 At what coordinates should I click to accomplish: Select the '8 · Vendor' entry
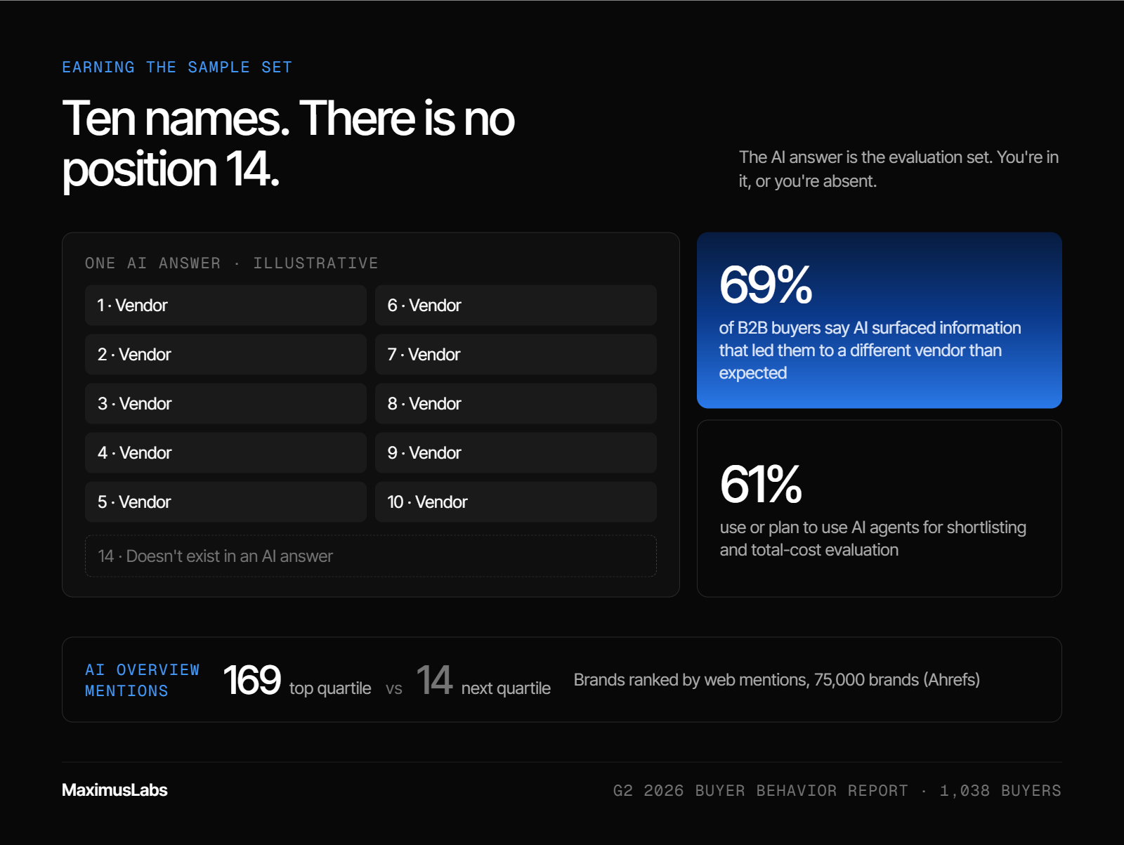516,403
